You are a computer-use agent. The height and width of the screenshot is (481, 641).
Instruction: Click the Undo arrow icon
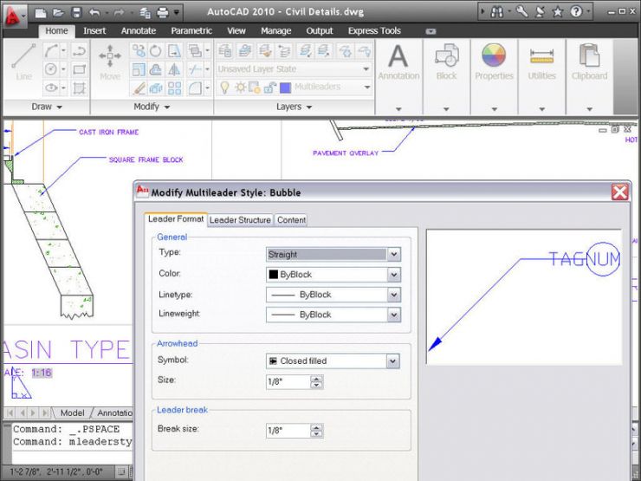(x=94, y=13)
